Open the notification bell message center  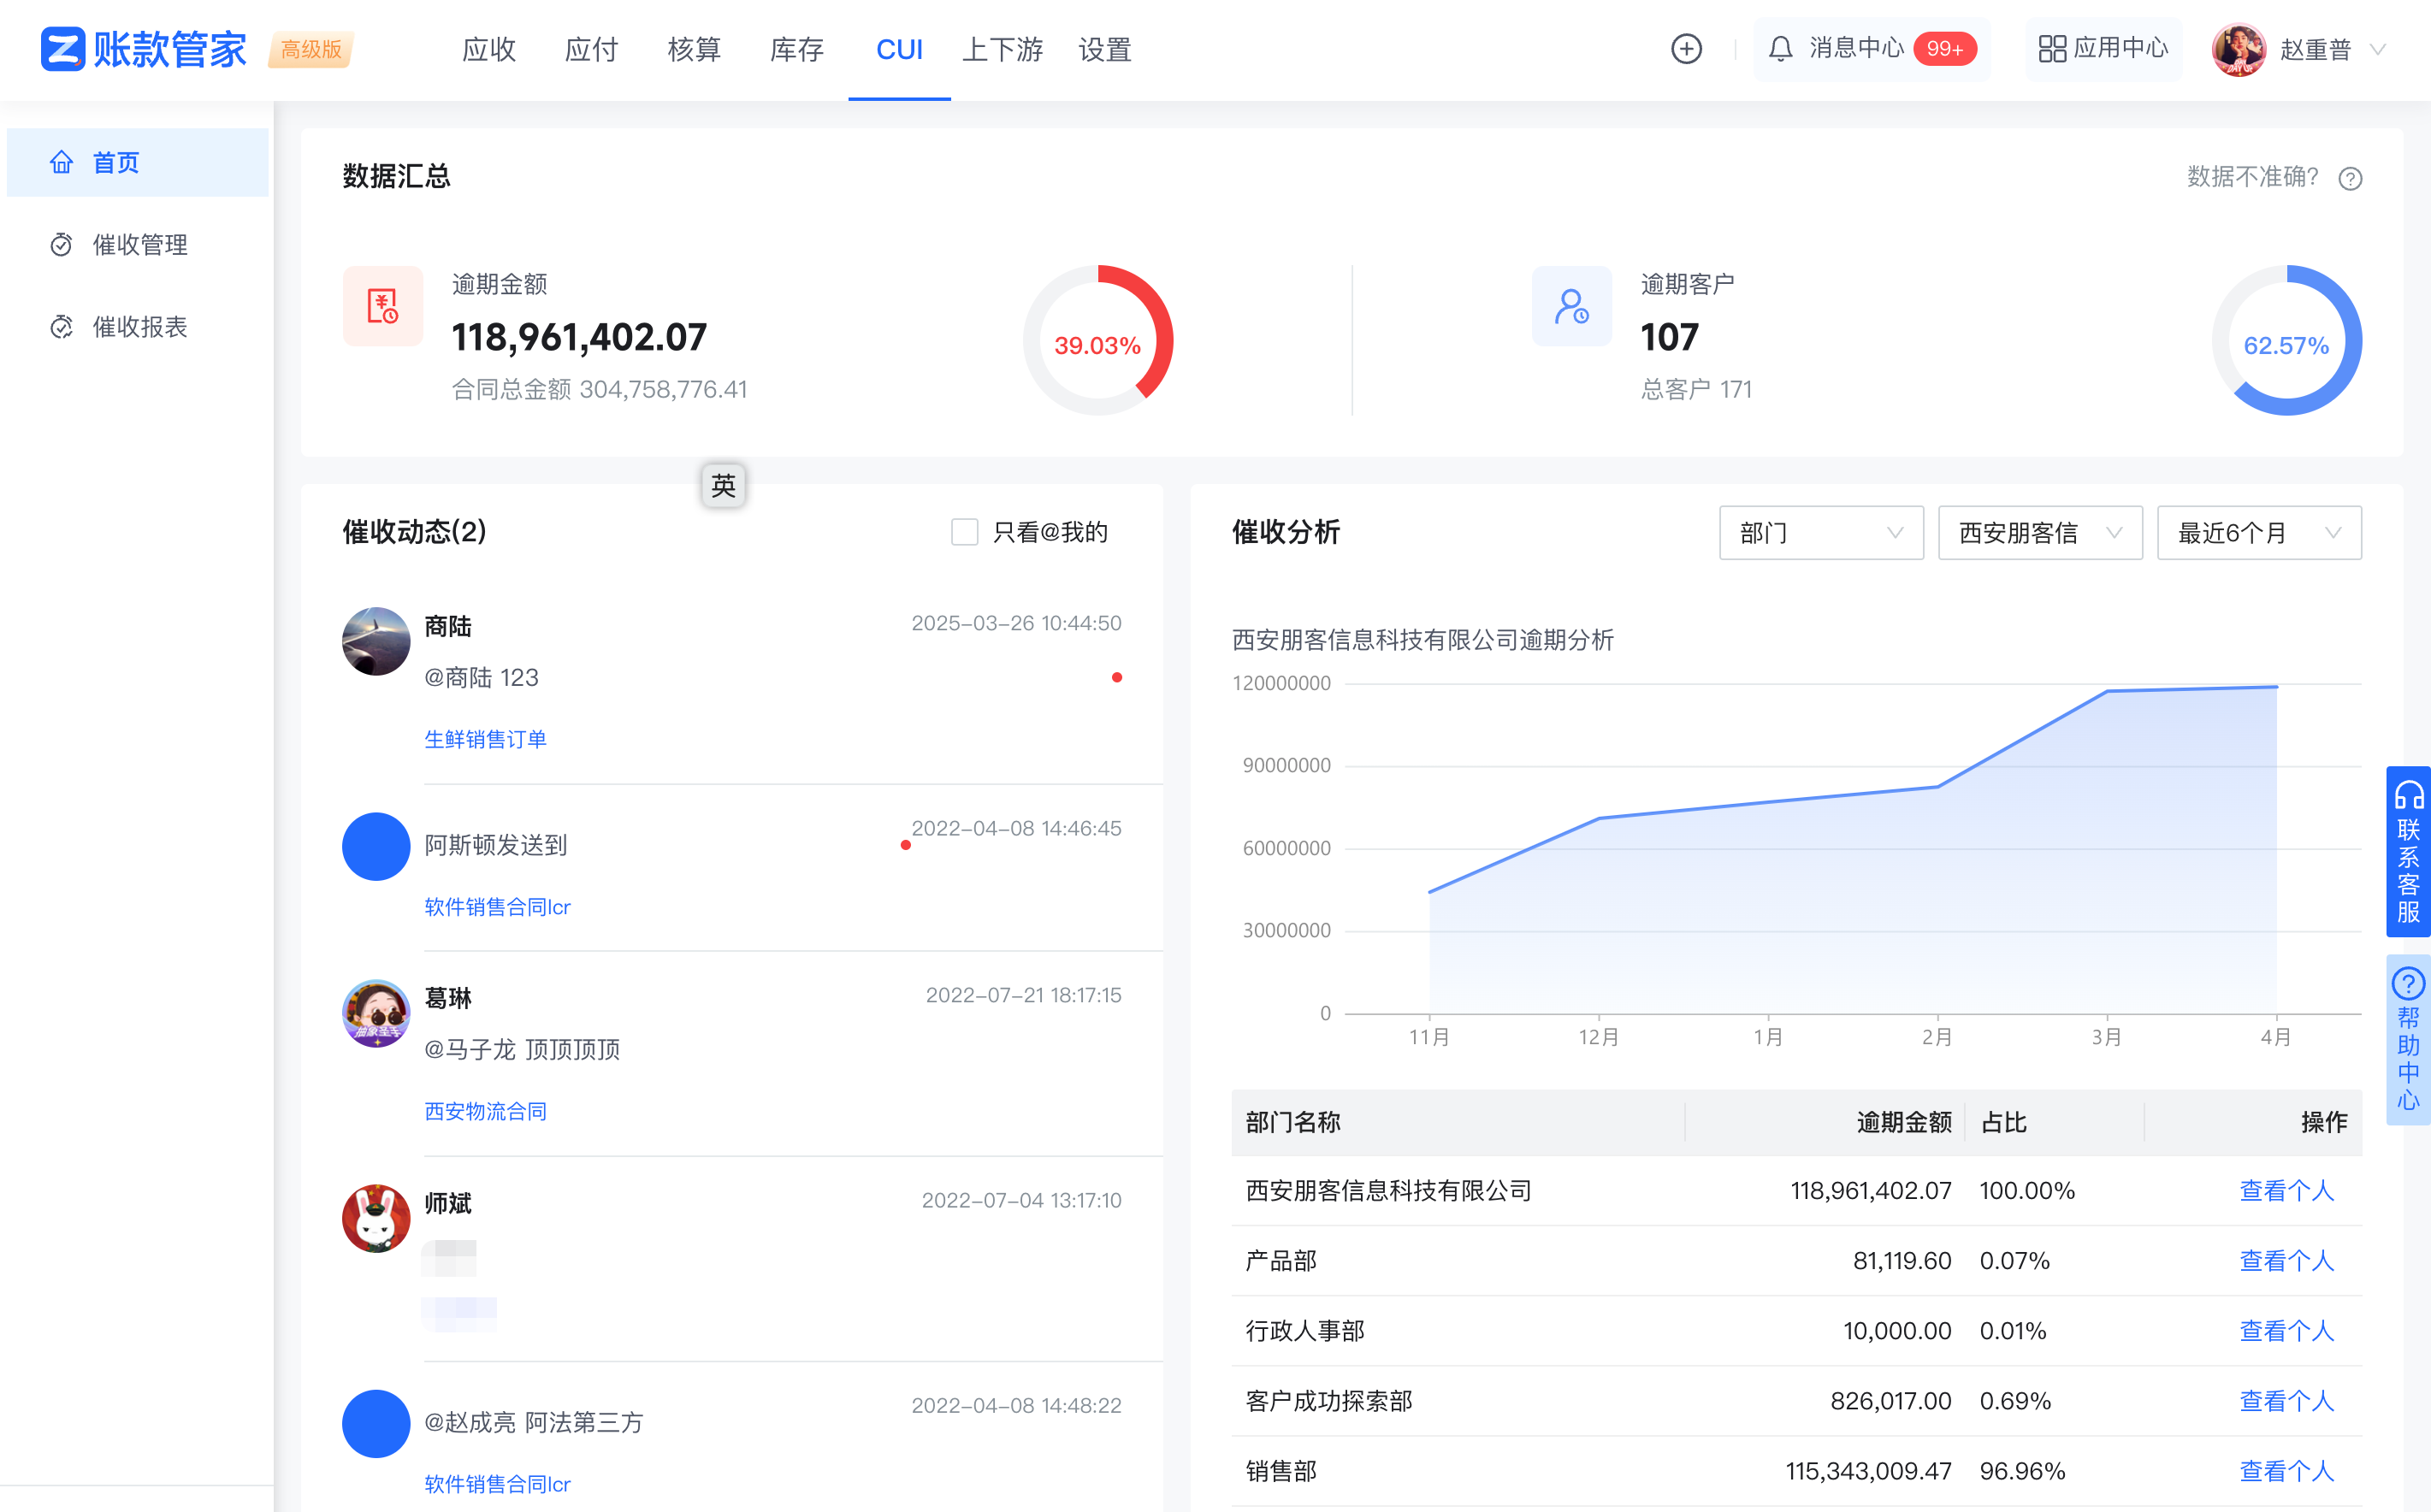(1780, 49)
